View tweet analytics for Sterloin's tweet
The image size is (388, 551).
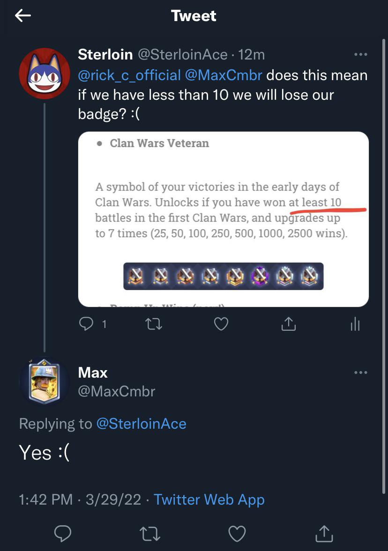[355, 323]
